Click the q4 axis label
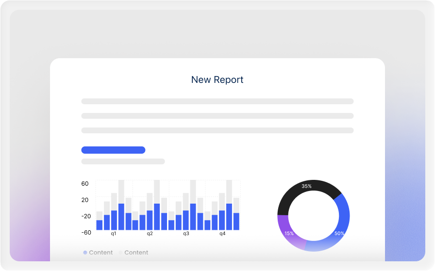The width and height of the screenshot is (435, 271). click(222, 234)
